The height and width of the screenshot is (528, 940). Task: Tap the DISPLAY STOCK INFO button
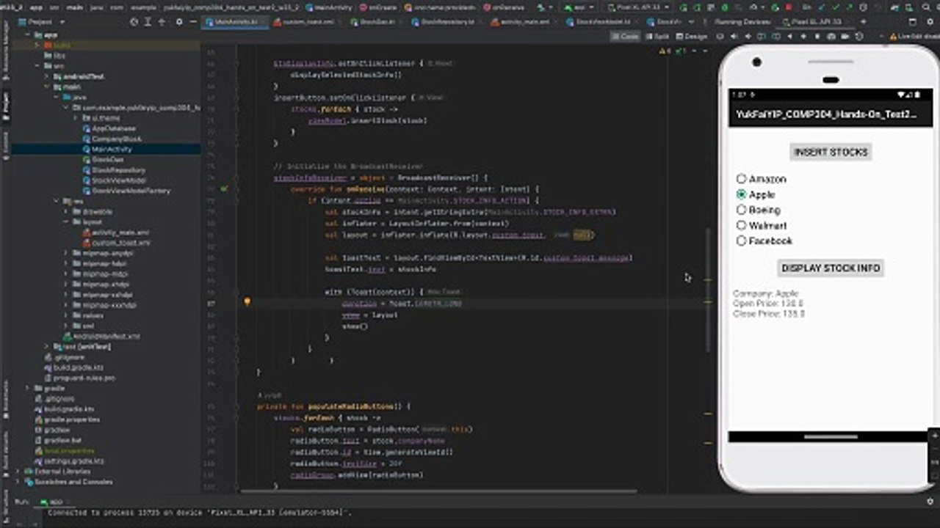pos(831,268)
